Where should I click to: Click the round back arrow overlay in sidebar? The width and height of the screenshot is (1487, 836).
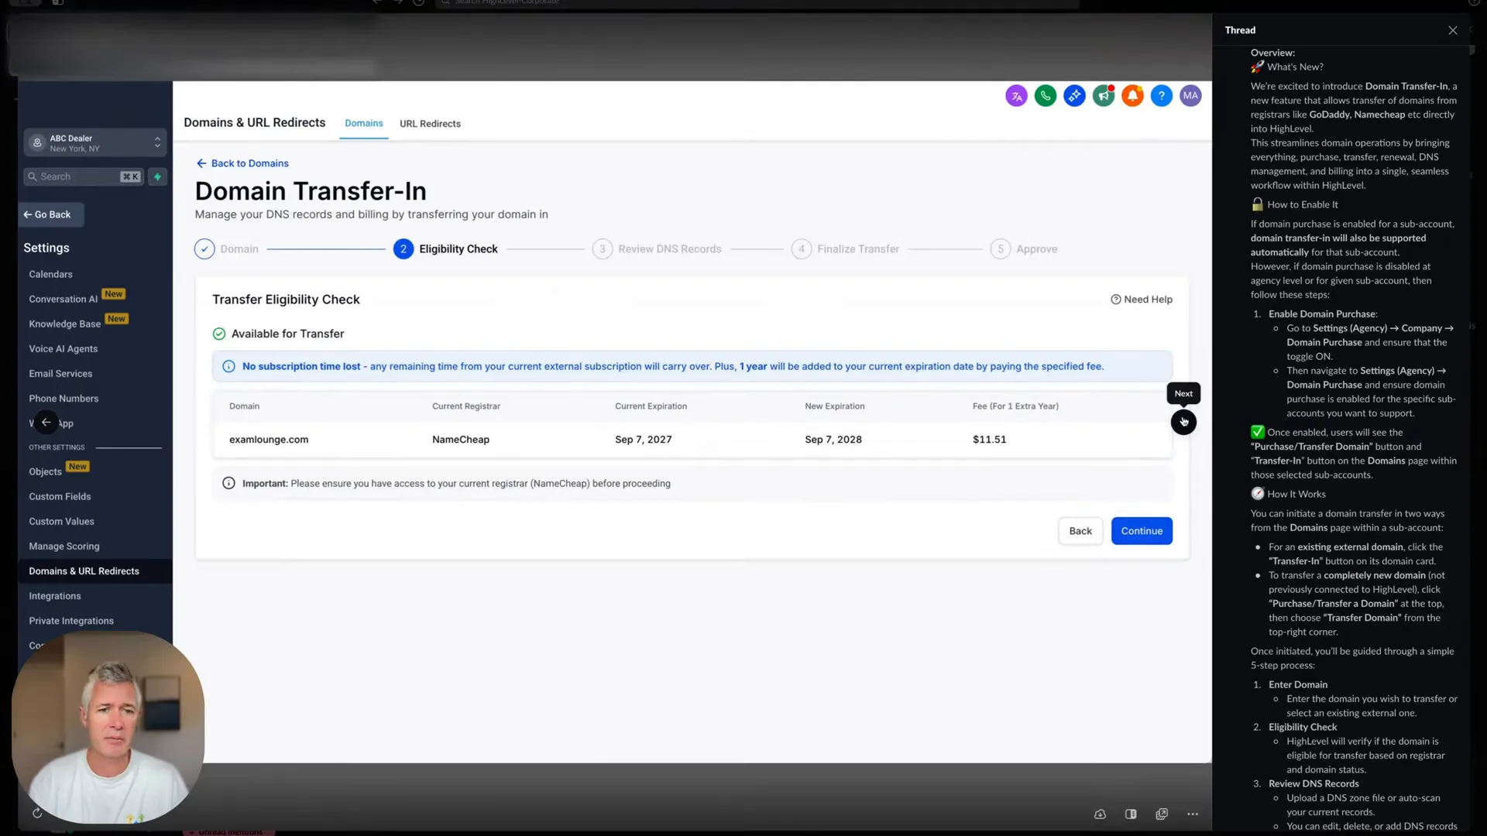(46, 422)
